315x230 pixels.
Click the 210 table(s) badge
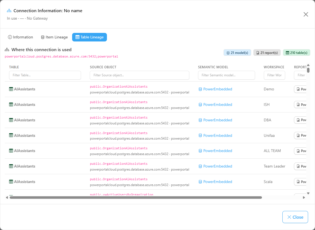coord(296,53)
